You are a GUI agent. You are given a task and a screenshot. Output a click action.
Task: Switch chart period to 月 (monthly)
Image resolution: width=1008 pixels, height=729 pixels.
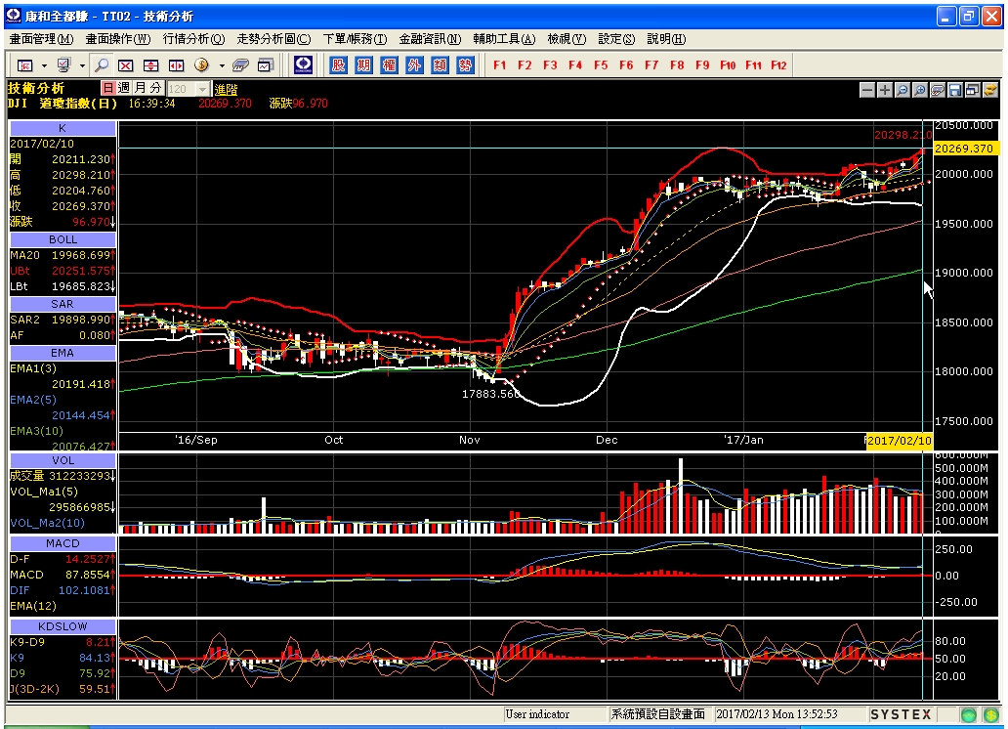pyautogui.click(x=140, y=88)
